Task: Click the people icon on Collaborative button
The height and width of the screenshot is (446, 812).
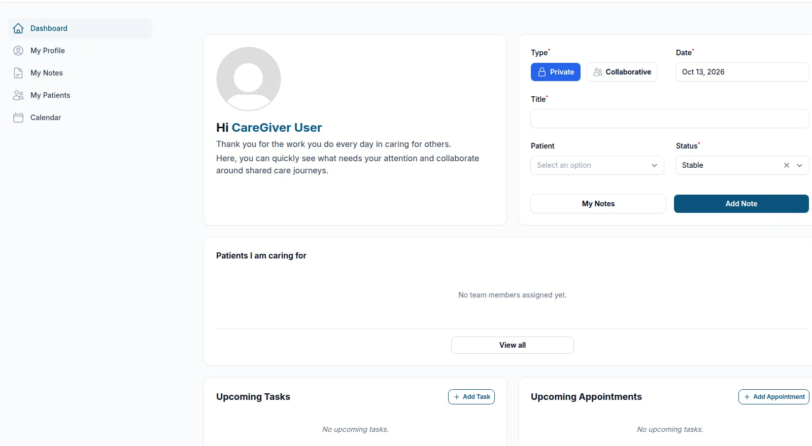Action: point(598,72)
